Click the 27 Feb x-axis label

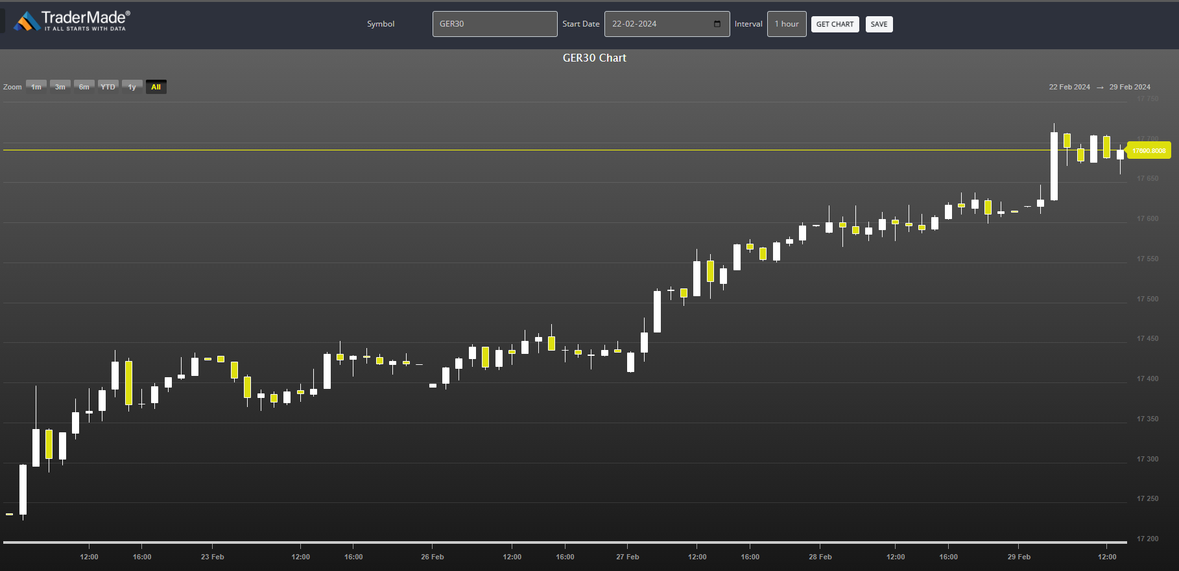(x=628, y=557)
